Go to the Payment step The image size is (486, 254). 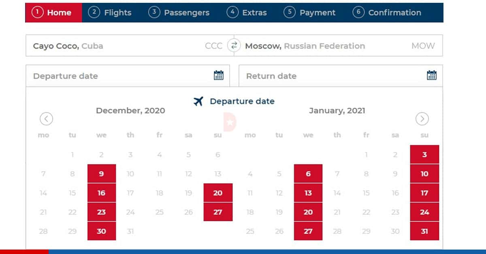pos(310,13)
